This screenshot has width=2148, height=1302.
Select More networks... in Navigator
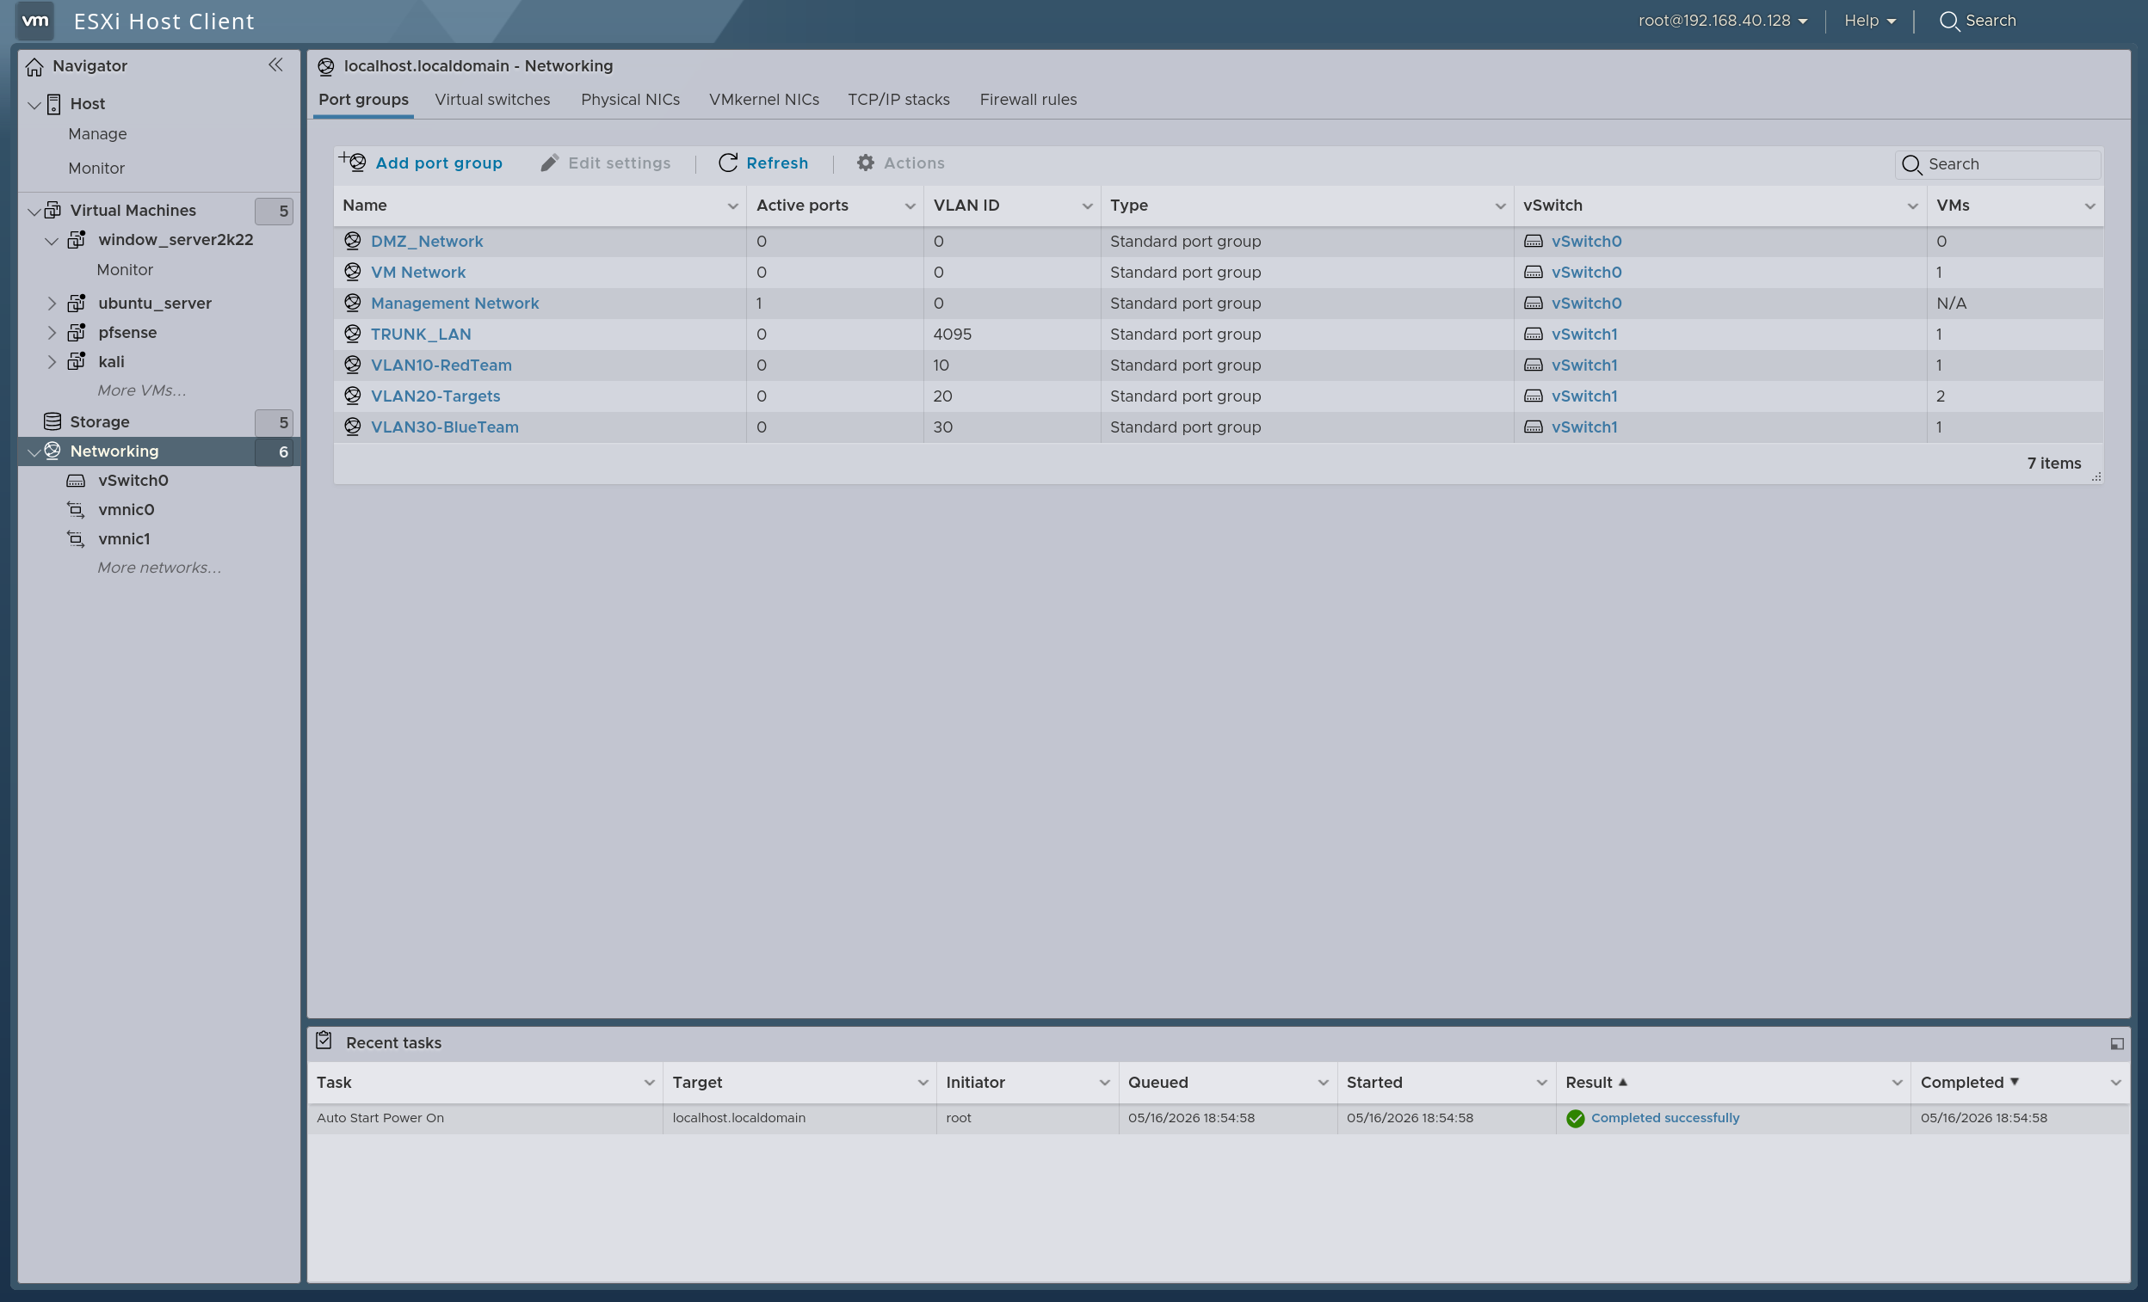(x=158, y=568)
